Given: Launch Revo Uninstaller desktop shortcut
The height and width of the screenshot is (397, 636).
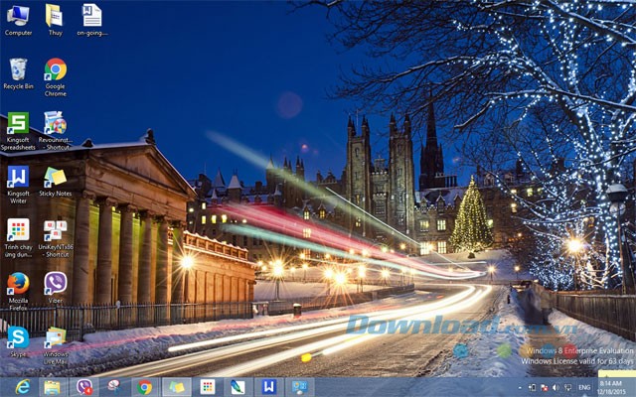Looking at the screenshot, I should 55,123.
